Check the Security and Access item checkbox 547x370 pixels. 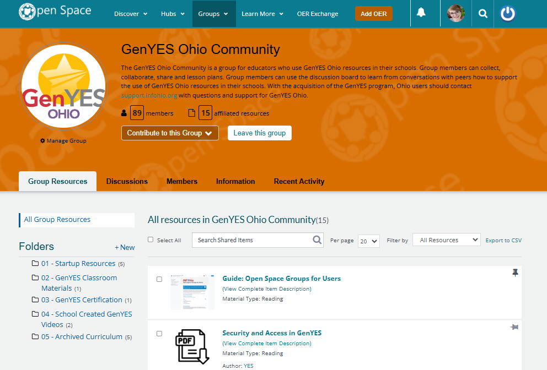point(159,334)
